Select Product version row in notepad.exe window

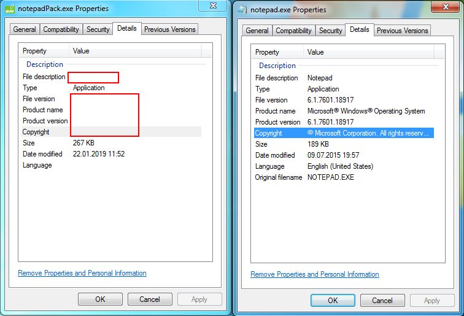click(344, 122)
